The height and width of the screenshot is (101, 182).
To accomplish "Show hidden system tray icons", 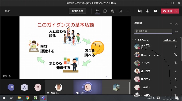I will [145, 98].
